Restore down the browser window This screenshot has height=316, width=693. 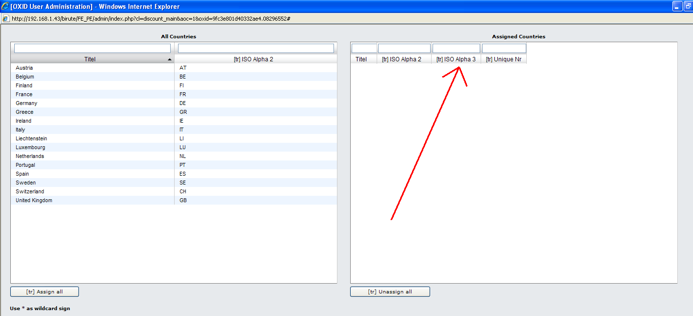688,6
